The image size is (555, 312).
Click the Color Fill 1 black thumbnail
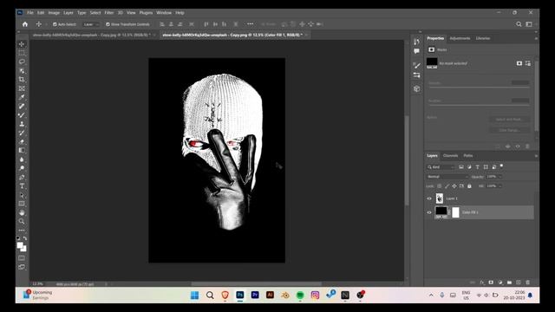point(441,211)
